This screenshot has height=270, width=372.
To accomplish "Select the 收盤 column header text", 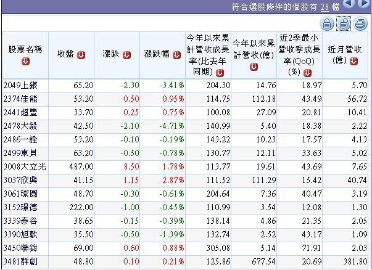I will point(66,54).
